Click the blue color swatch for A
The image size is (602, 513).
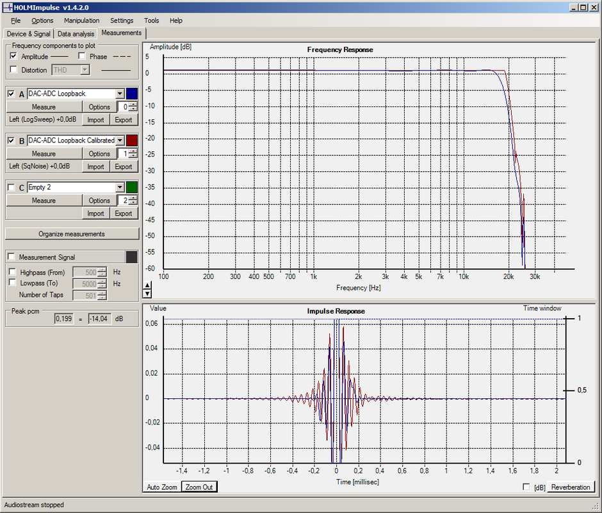(132, 94)
